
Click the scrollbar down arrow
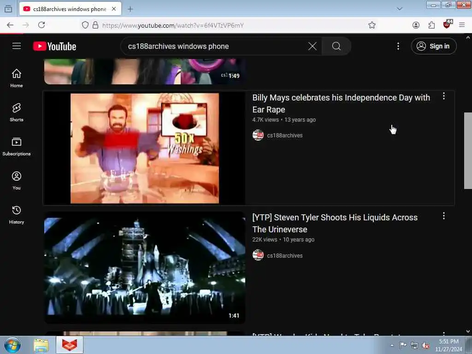(468, 331)
